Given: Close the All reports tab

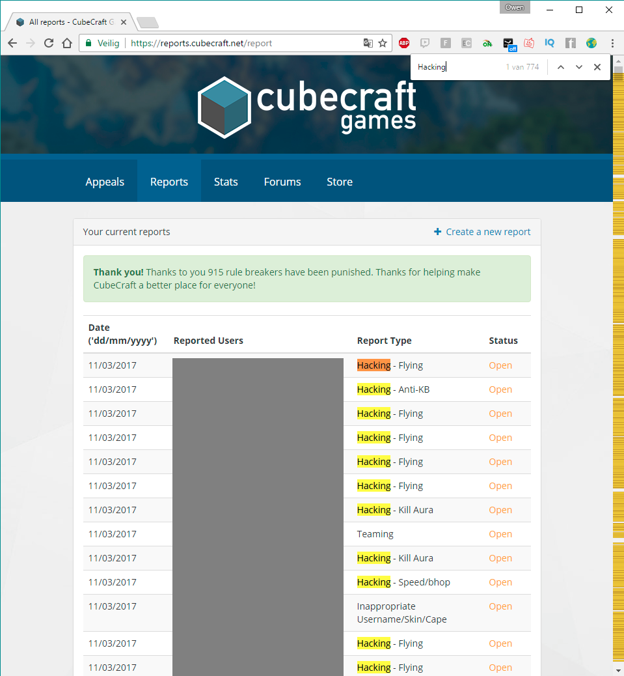Looking at the screenshot, I should [x=124, y=22].
